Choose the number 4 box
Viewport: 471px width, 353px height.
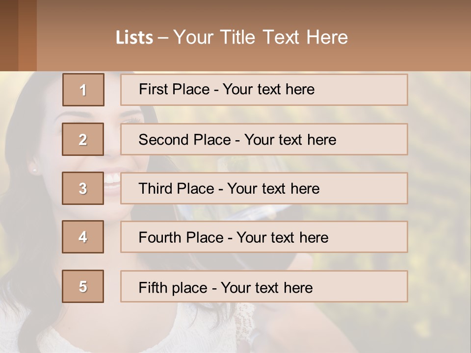[x=83, y=237]
